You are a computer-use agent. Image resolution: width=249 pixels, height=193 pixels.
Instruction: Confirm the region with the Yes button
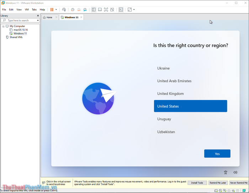pyautogui.click(x=217, y=153)
